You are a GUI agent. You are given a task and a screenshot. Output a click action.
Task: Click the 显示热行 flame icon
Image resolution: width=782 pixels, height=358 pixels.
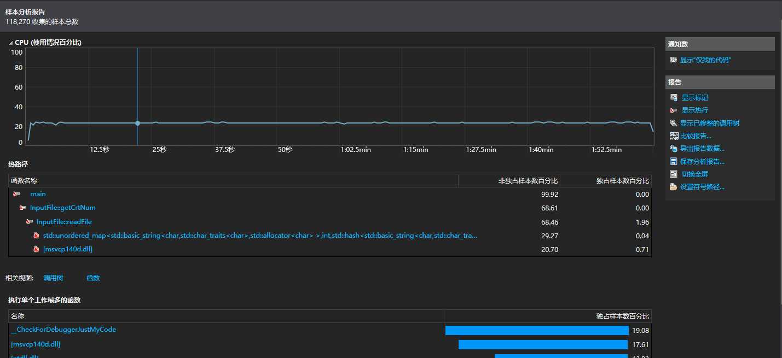pos(674,110)
